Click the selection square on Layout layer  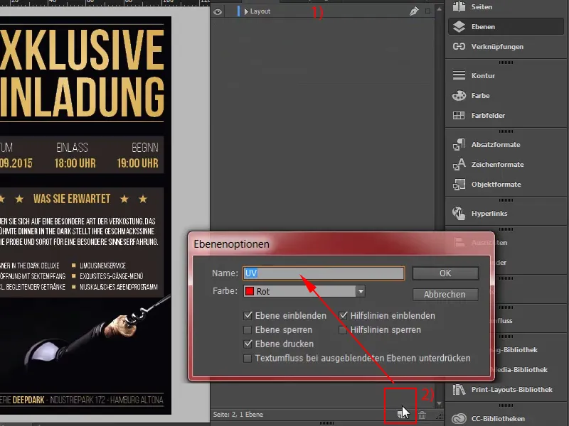click(x=428, y=11)
